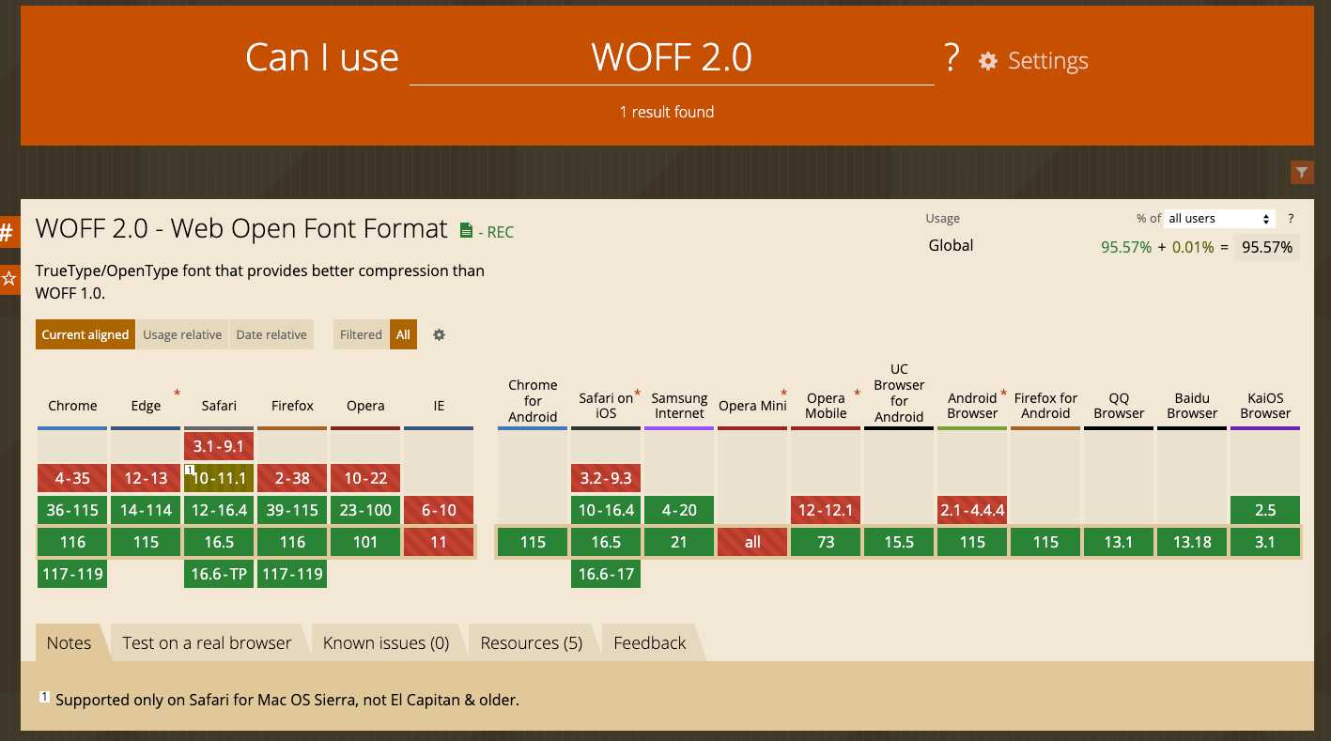Toggle the Filtered browsers option

pyautogui.click(x=361, y=334)
